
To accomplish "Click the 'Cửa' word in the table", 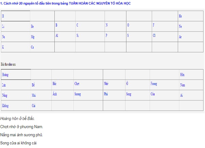I will pos(153,94).
